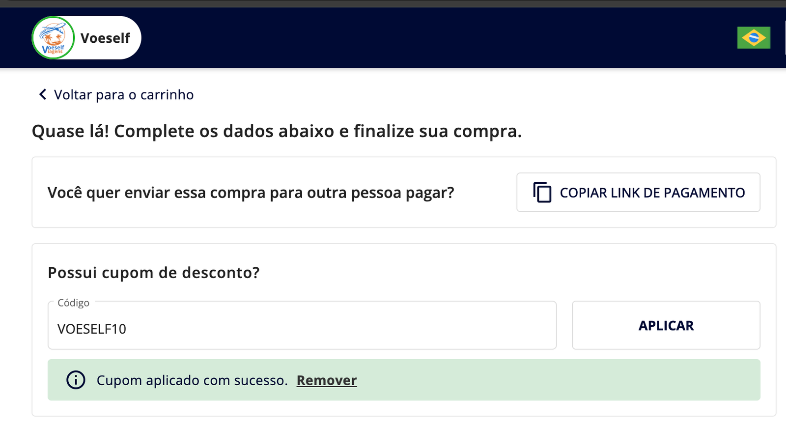The width and height of the screenshot is (786, 426).
Task: Click the Você quer enviar essa compra question
Action: (x=251, y=193)
